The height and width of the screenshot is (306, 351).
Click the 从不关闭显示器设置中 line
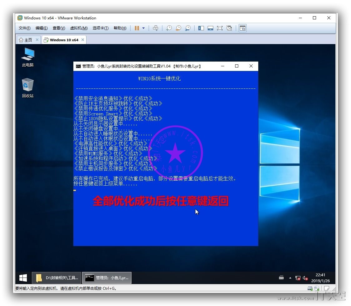[x=106, y=124]
